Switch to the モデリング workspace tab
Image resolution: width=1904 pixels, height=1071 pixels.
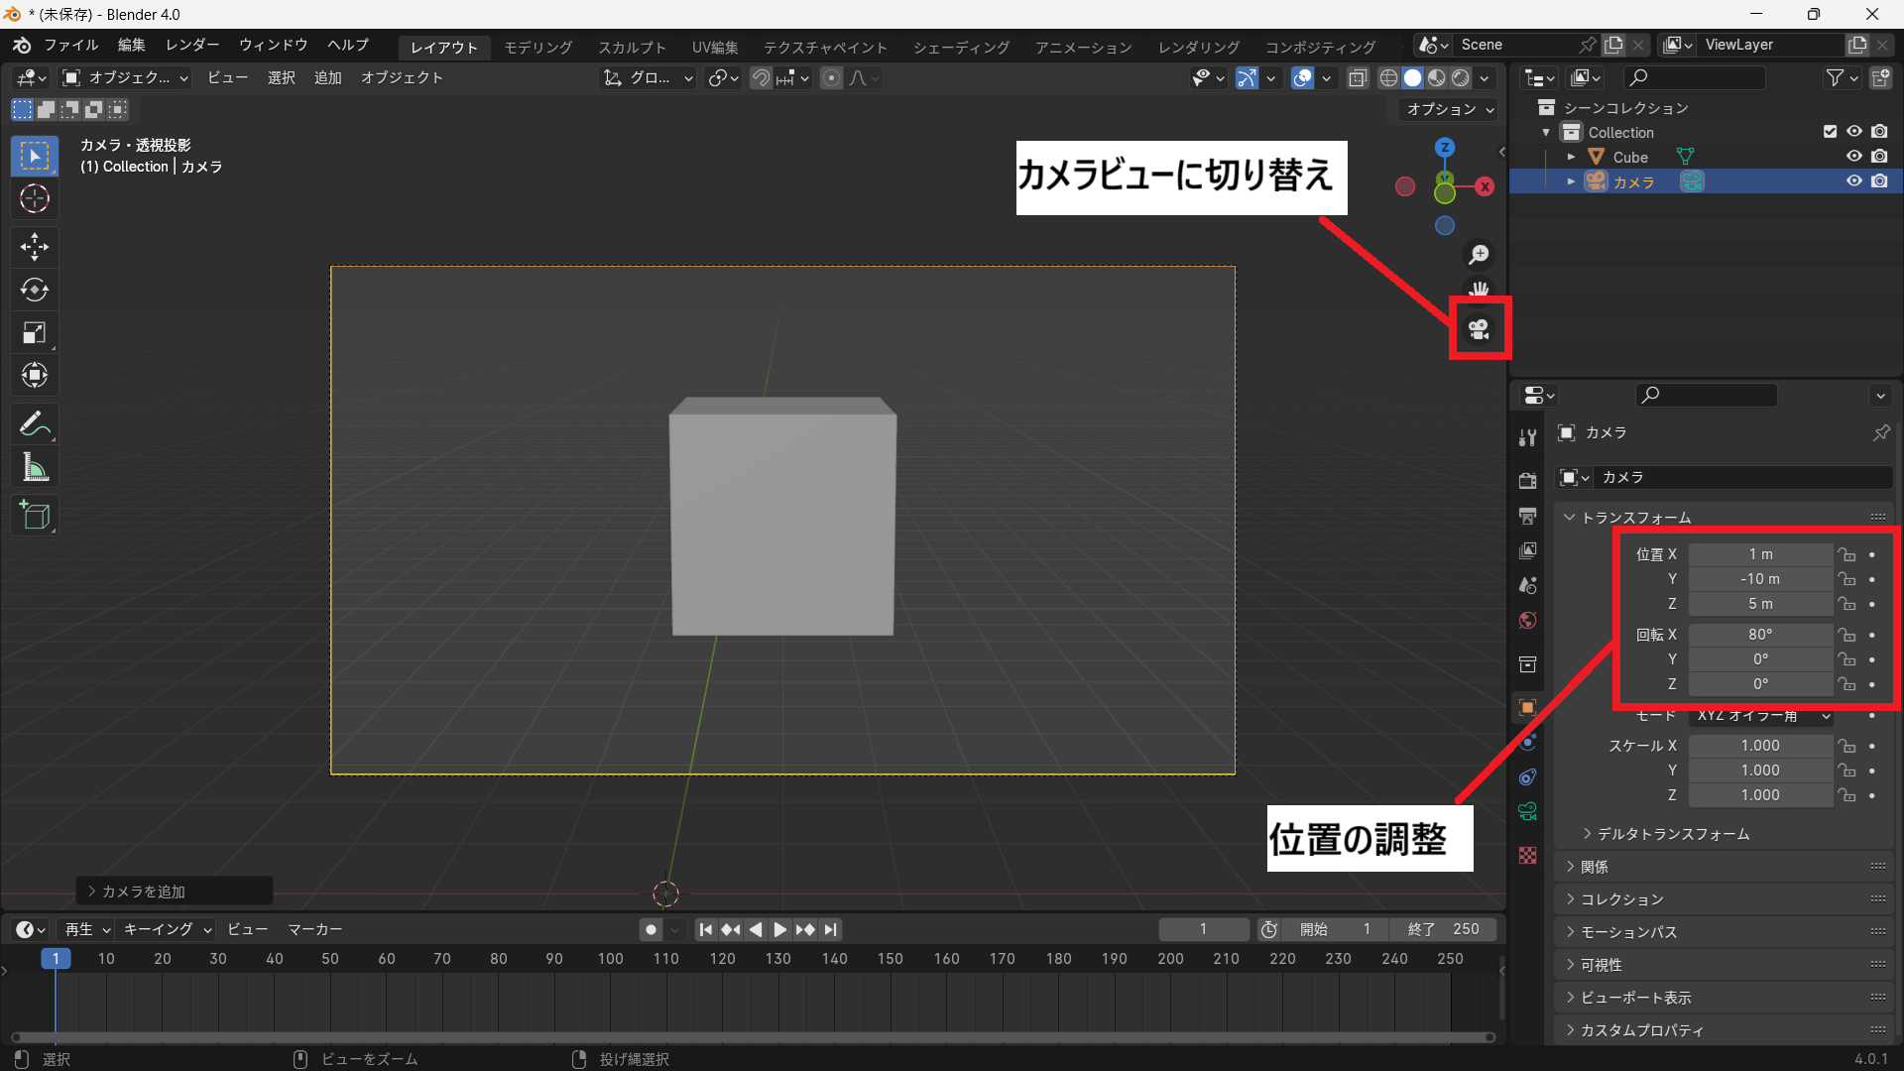click(x=537, y=47)
